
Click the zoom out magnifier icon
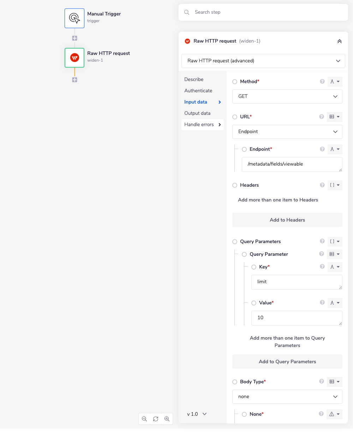tap(144, 419)
